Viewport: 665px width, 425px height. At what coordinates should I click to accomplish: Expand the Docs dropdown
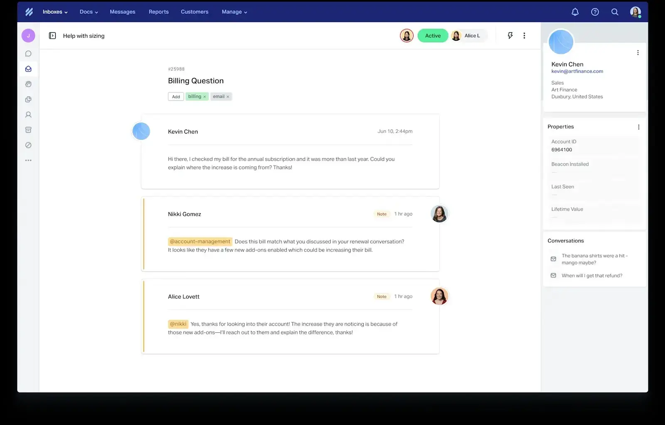89,12
